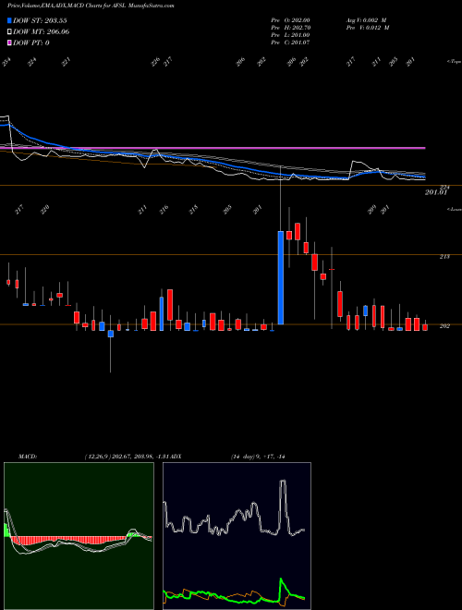Click the ADX (14 day) values text
The width and height of the screenshot is (462, 610).
tap(258, 457)
